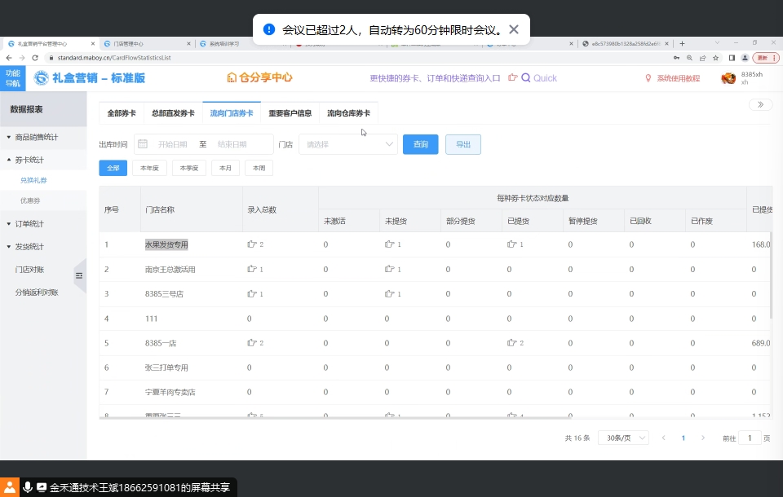This screenshot has width=783, height=497.
Task: Click the blue 查询 button
Action: [420, 144]
